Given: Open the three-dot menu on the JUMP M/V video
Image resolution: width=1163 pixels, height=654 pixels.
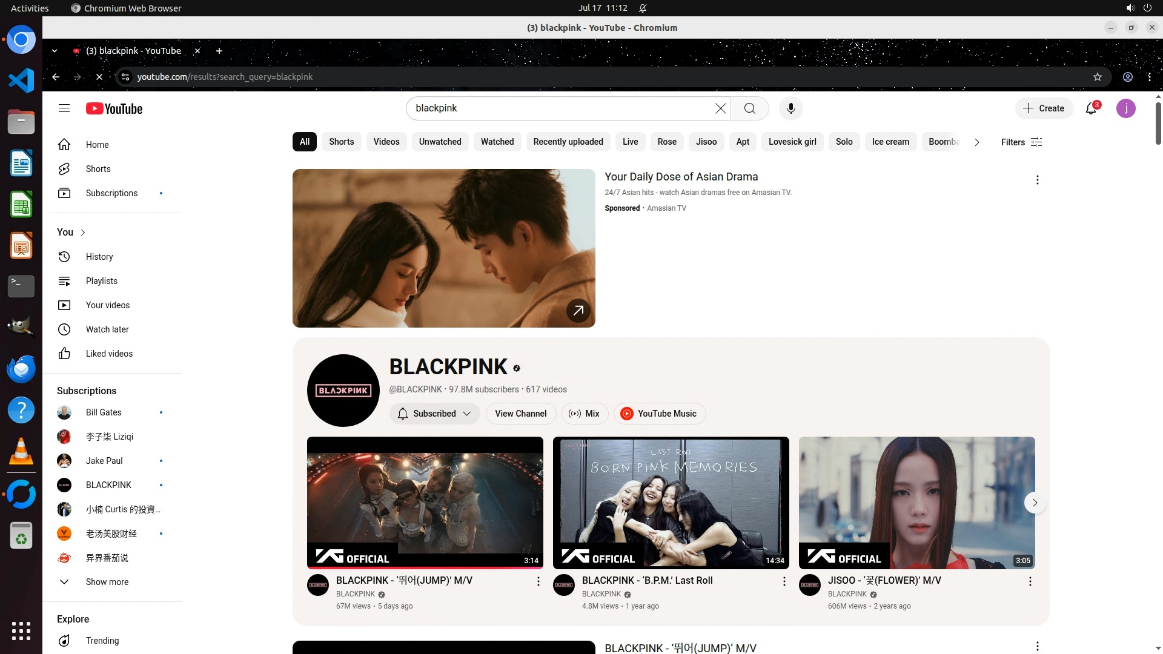Looking at the screenshot, I should (538, 581).
